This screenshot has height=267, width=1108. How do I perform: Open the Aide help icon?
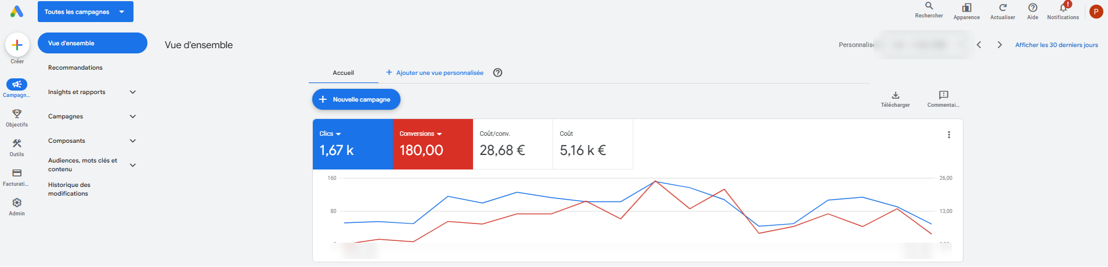(1033, 8)
